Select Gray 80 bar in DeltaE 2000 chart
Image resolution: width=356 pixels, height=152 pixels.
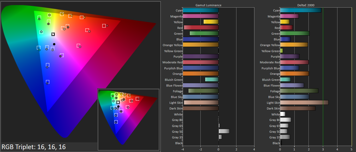[x=285, y=120]
